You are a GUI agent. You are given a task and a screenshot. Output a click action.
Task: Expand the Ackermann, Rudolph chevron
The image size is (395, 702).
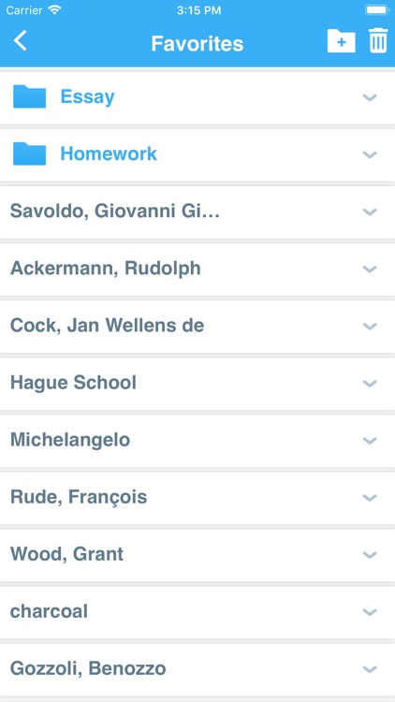pos(370,269)
